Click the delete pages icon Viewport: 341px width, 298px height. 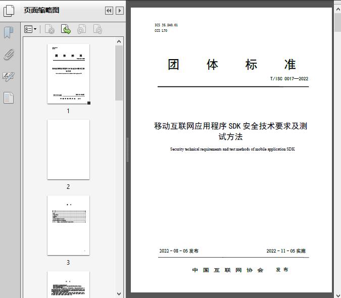coord(50,29)
